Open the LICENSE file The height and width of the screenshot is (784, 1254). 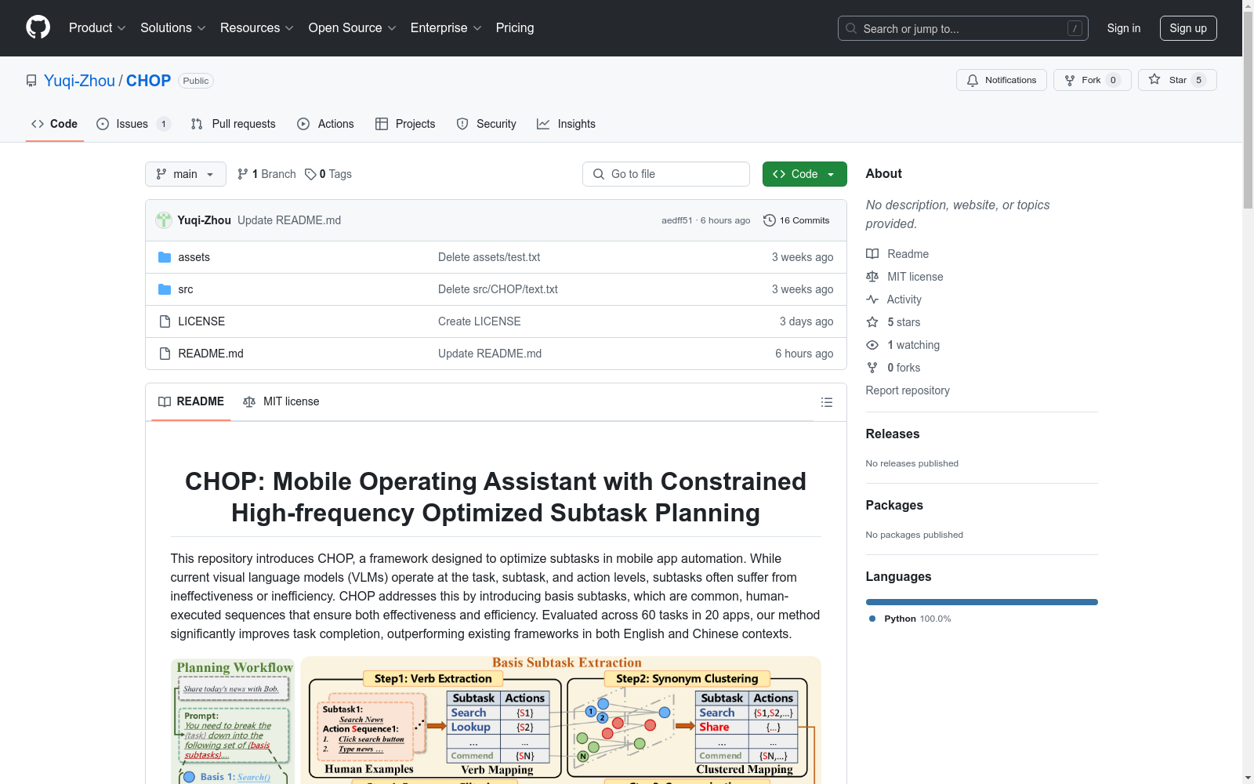[201, 321]
